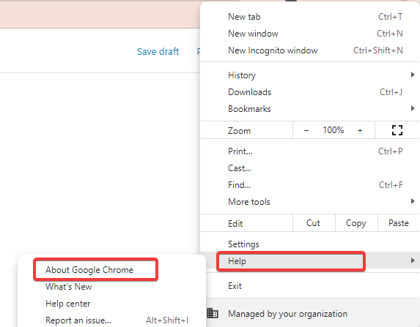
Task: Click the Copy button in Edit row
Action: pos(356,223)
